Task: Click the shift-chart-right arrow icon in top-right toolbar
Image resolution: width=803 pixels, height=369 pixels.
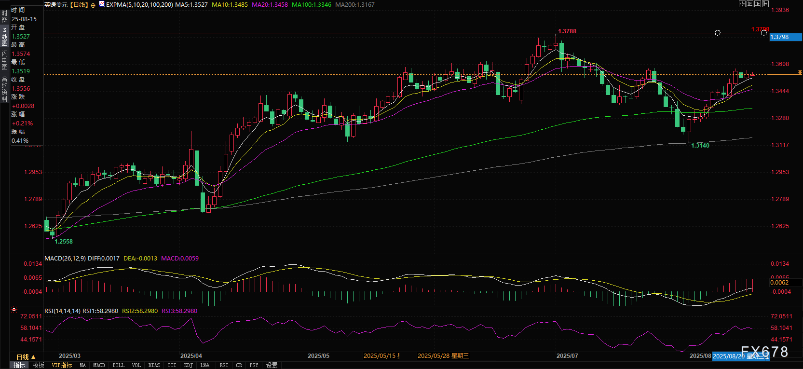Action: coord(765,4)
